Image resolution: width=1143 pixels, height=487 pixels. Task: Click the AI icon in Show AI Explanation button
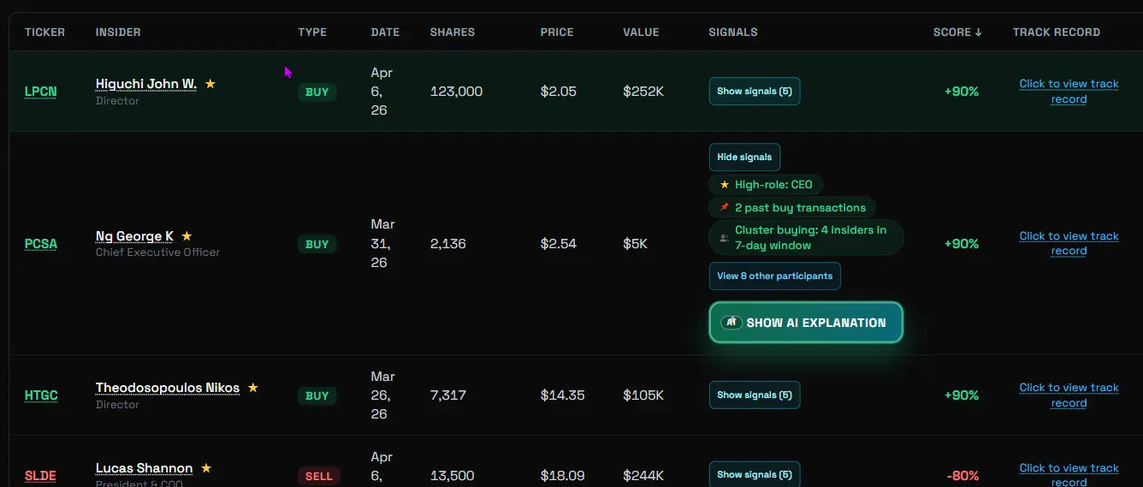[x=731, y=323]
